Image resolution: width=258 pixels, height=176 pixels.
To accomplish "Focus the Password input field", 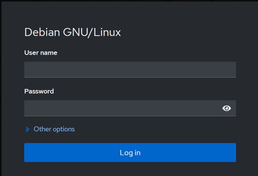I will point(121,108).
